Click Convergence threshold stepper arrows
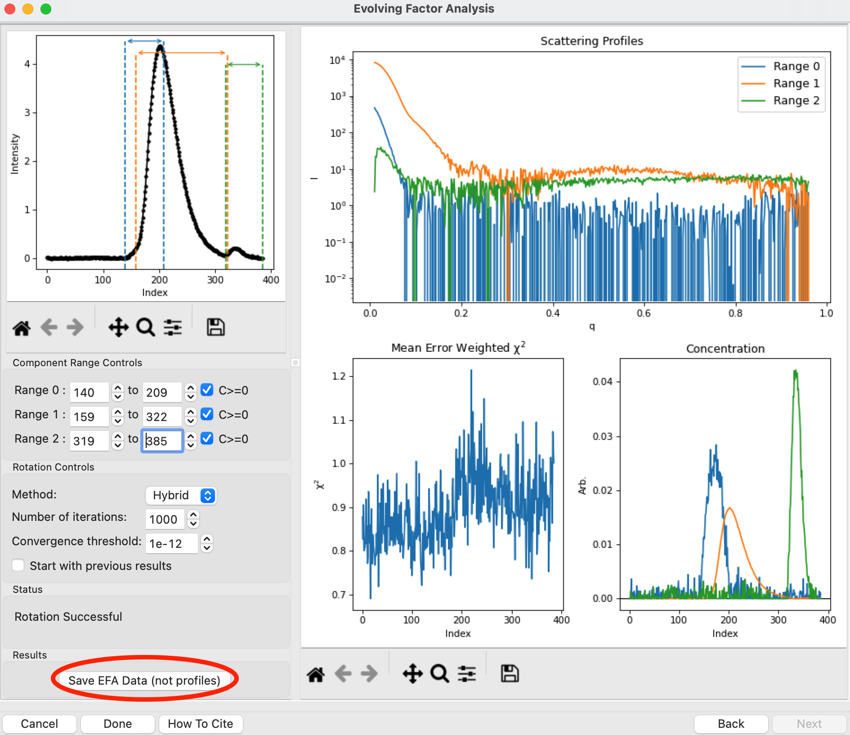Image resolution: width=850 pixels, height=735 pixels. click(206, 543)
